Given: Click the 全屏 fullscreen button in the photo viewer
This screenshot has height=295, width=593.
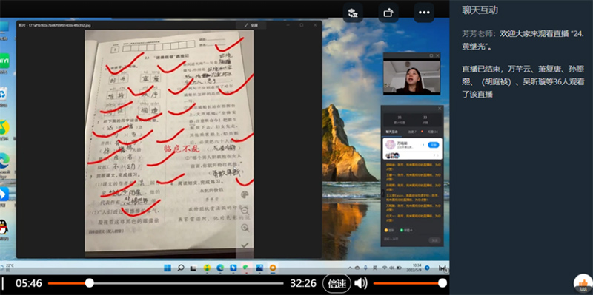Looking at the screenshot, I should coord(251,25).
